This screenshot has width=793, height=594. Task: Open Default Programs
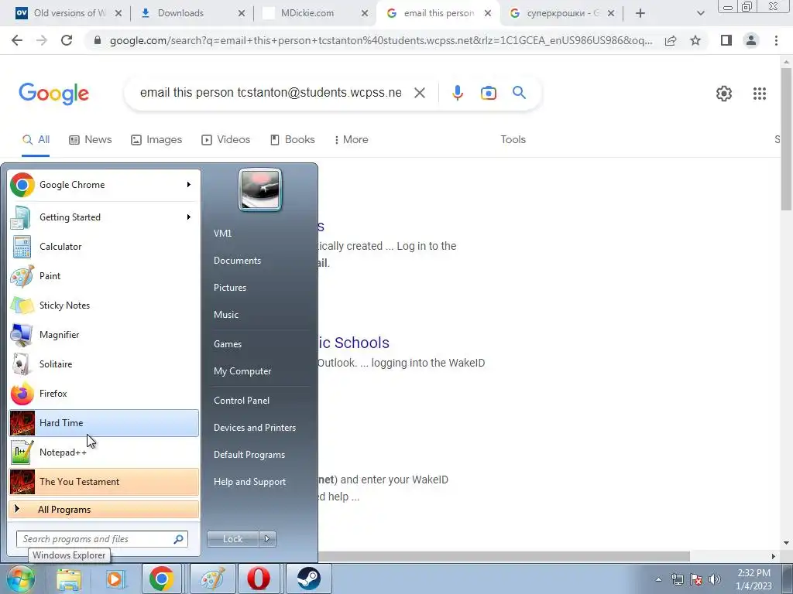[249, 455]
